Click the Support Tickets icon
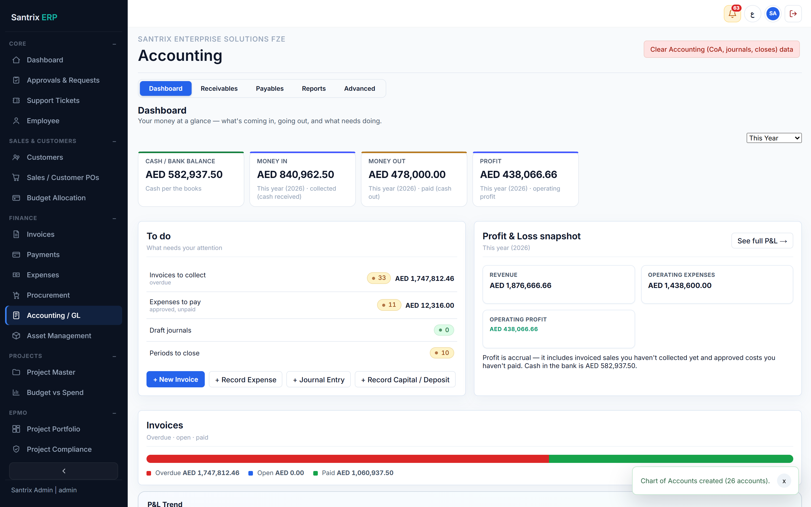811x507 pixels. (x=16, y=101)
